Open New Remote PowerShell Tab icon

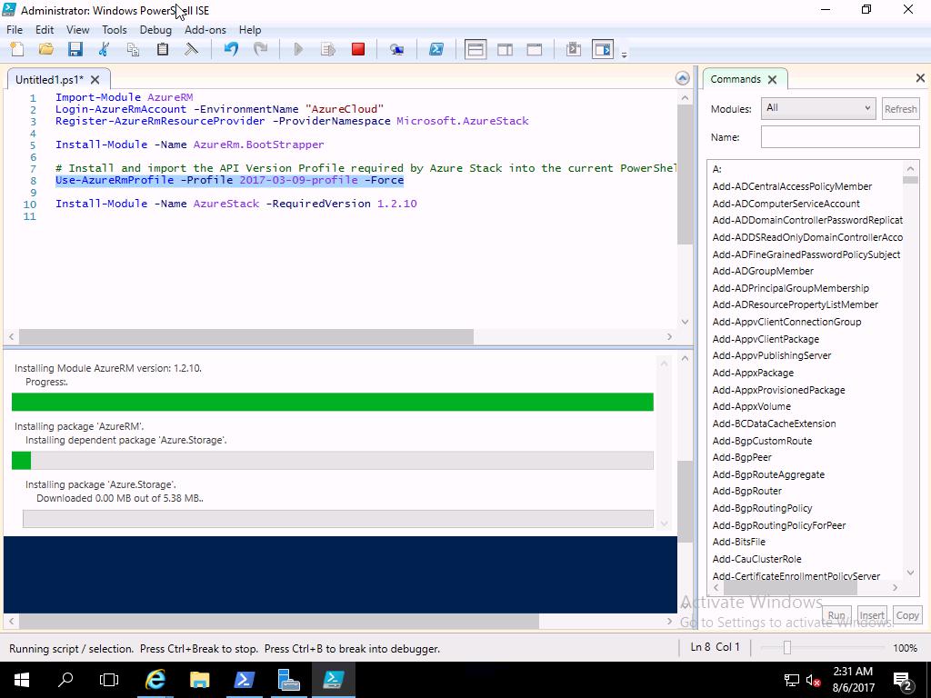(x=396, y=49)
